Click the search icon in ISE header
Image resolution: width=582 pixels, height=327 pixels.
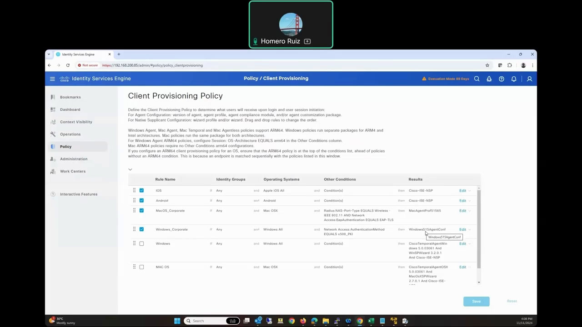pos(477,79)
